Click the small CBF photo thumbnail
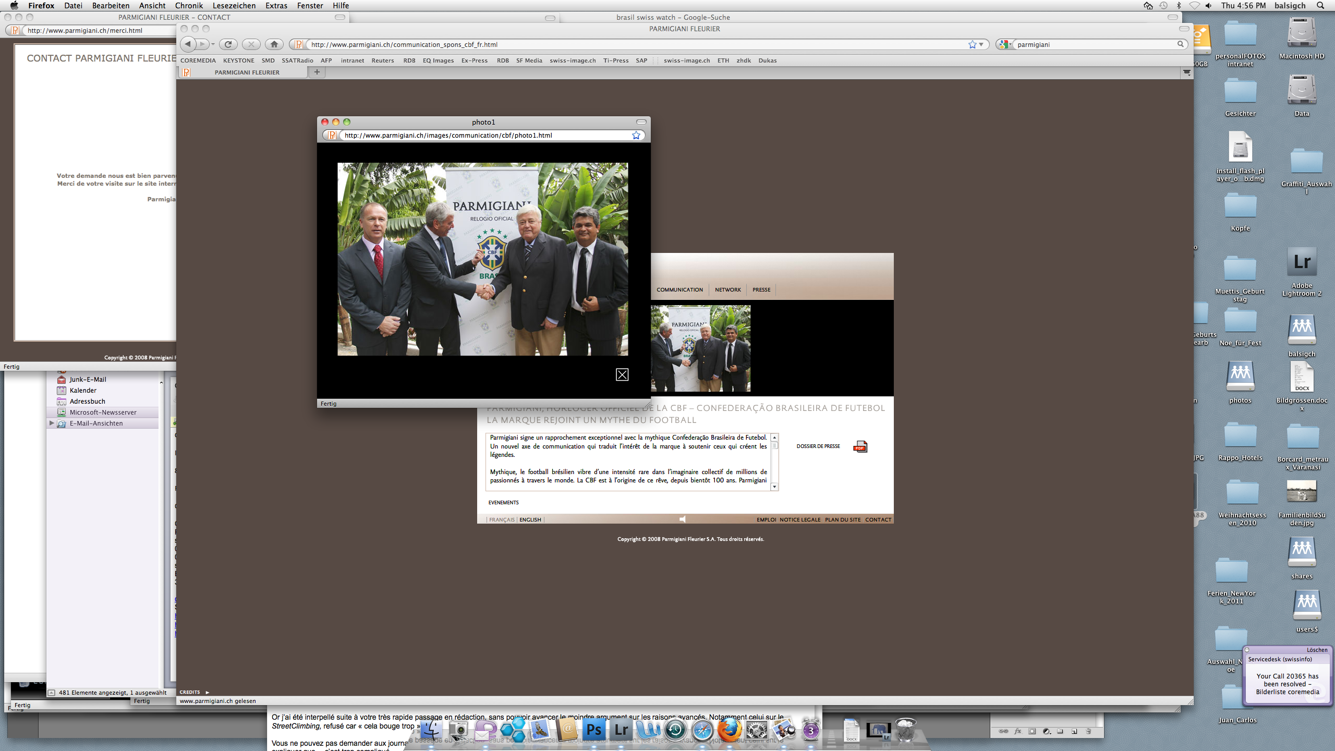The width and height of the screenshot is (1335, 751). tap(700, 348)
